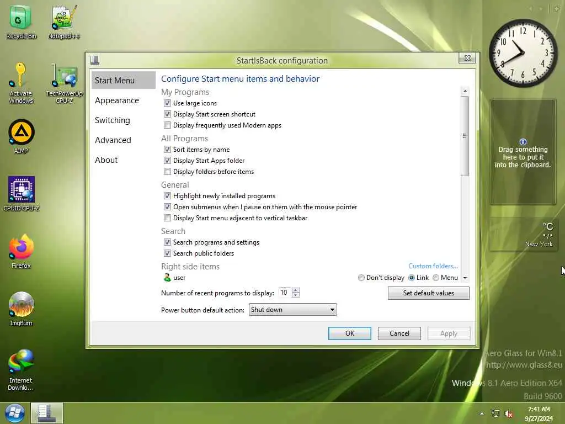Click the recent programs number field
Screen dimensions: 565x424
pos(285,293)
